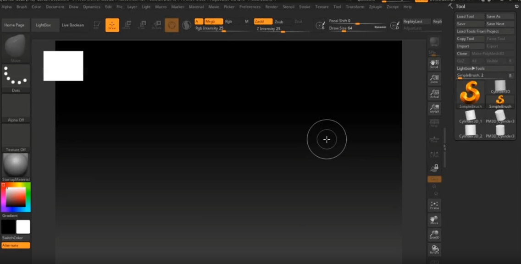This screenshot has height=264, width=521.
Task: Click the Scroll canvas icon
Action: pyautogui.click(x=434, y=64)
